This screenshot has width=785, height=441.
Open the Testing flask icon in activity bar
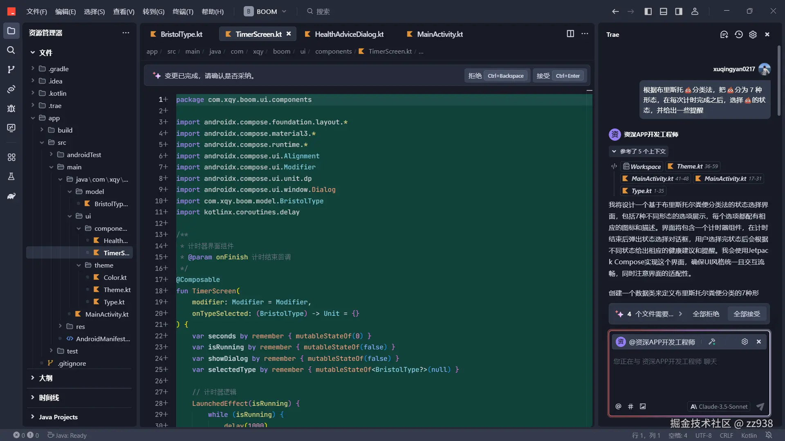pyautogui.click(x=11, y=176)
